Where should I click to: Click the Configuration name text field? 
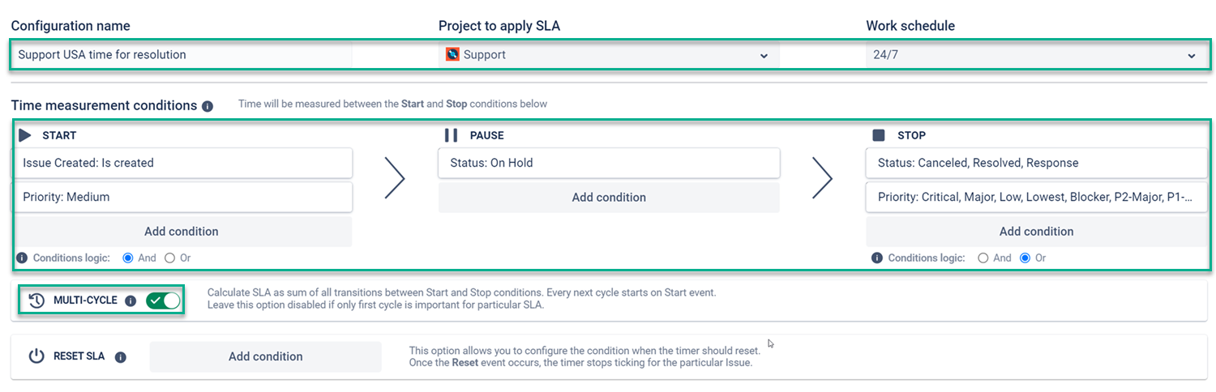click(x=182, y=55)
